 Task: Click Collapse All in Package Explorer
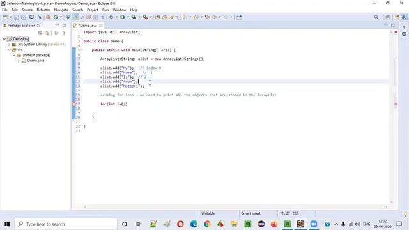(40, 33)
